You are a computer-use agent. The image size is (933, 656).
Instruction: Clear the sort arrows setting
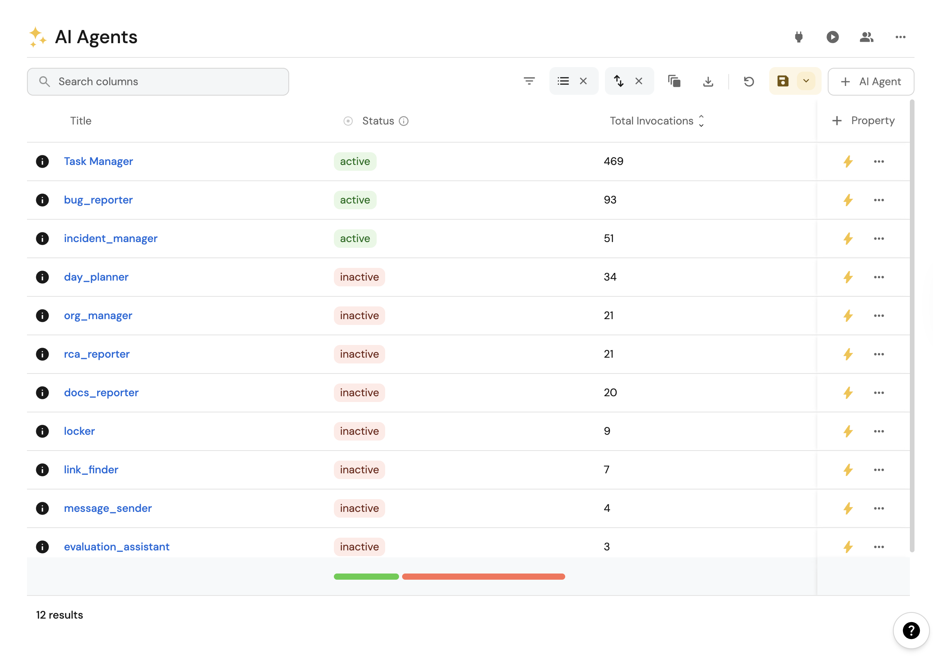coord(638,81)
